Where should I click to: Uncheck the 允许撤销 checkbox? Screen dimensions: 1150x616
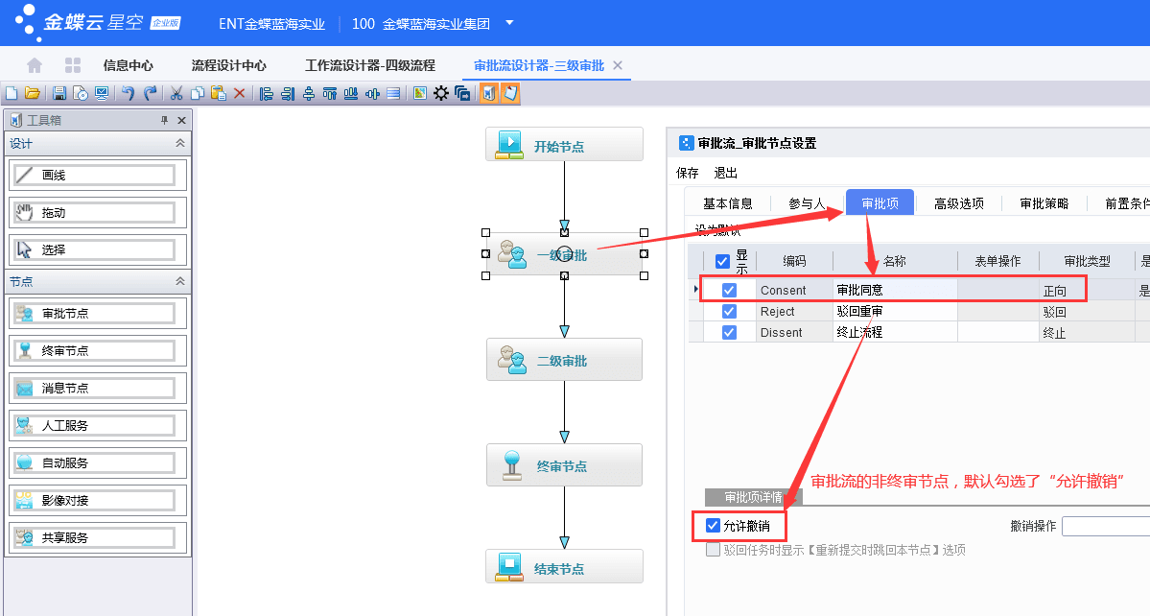tap(713, 526)
